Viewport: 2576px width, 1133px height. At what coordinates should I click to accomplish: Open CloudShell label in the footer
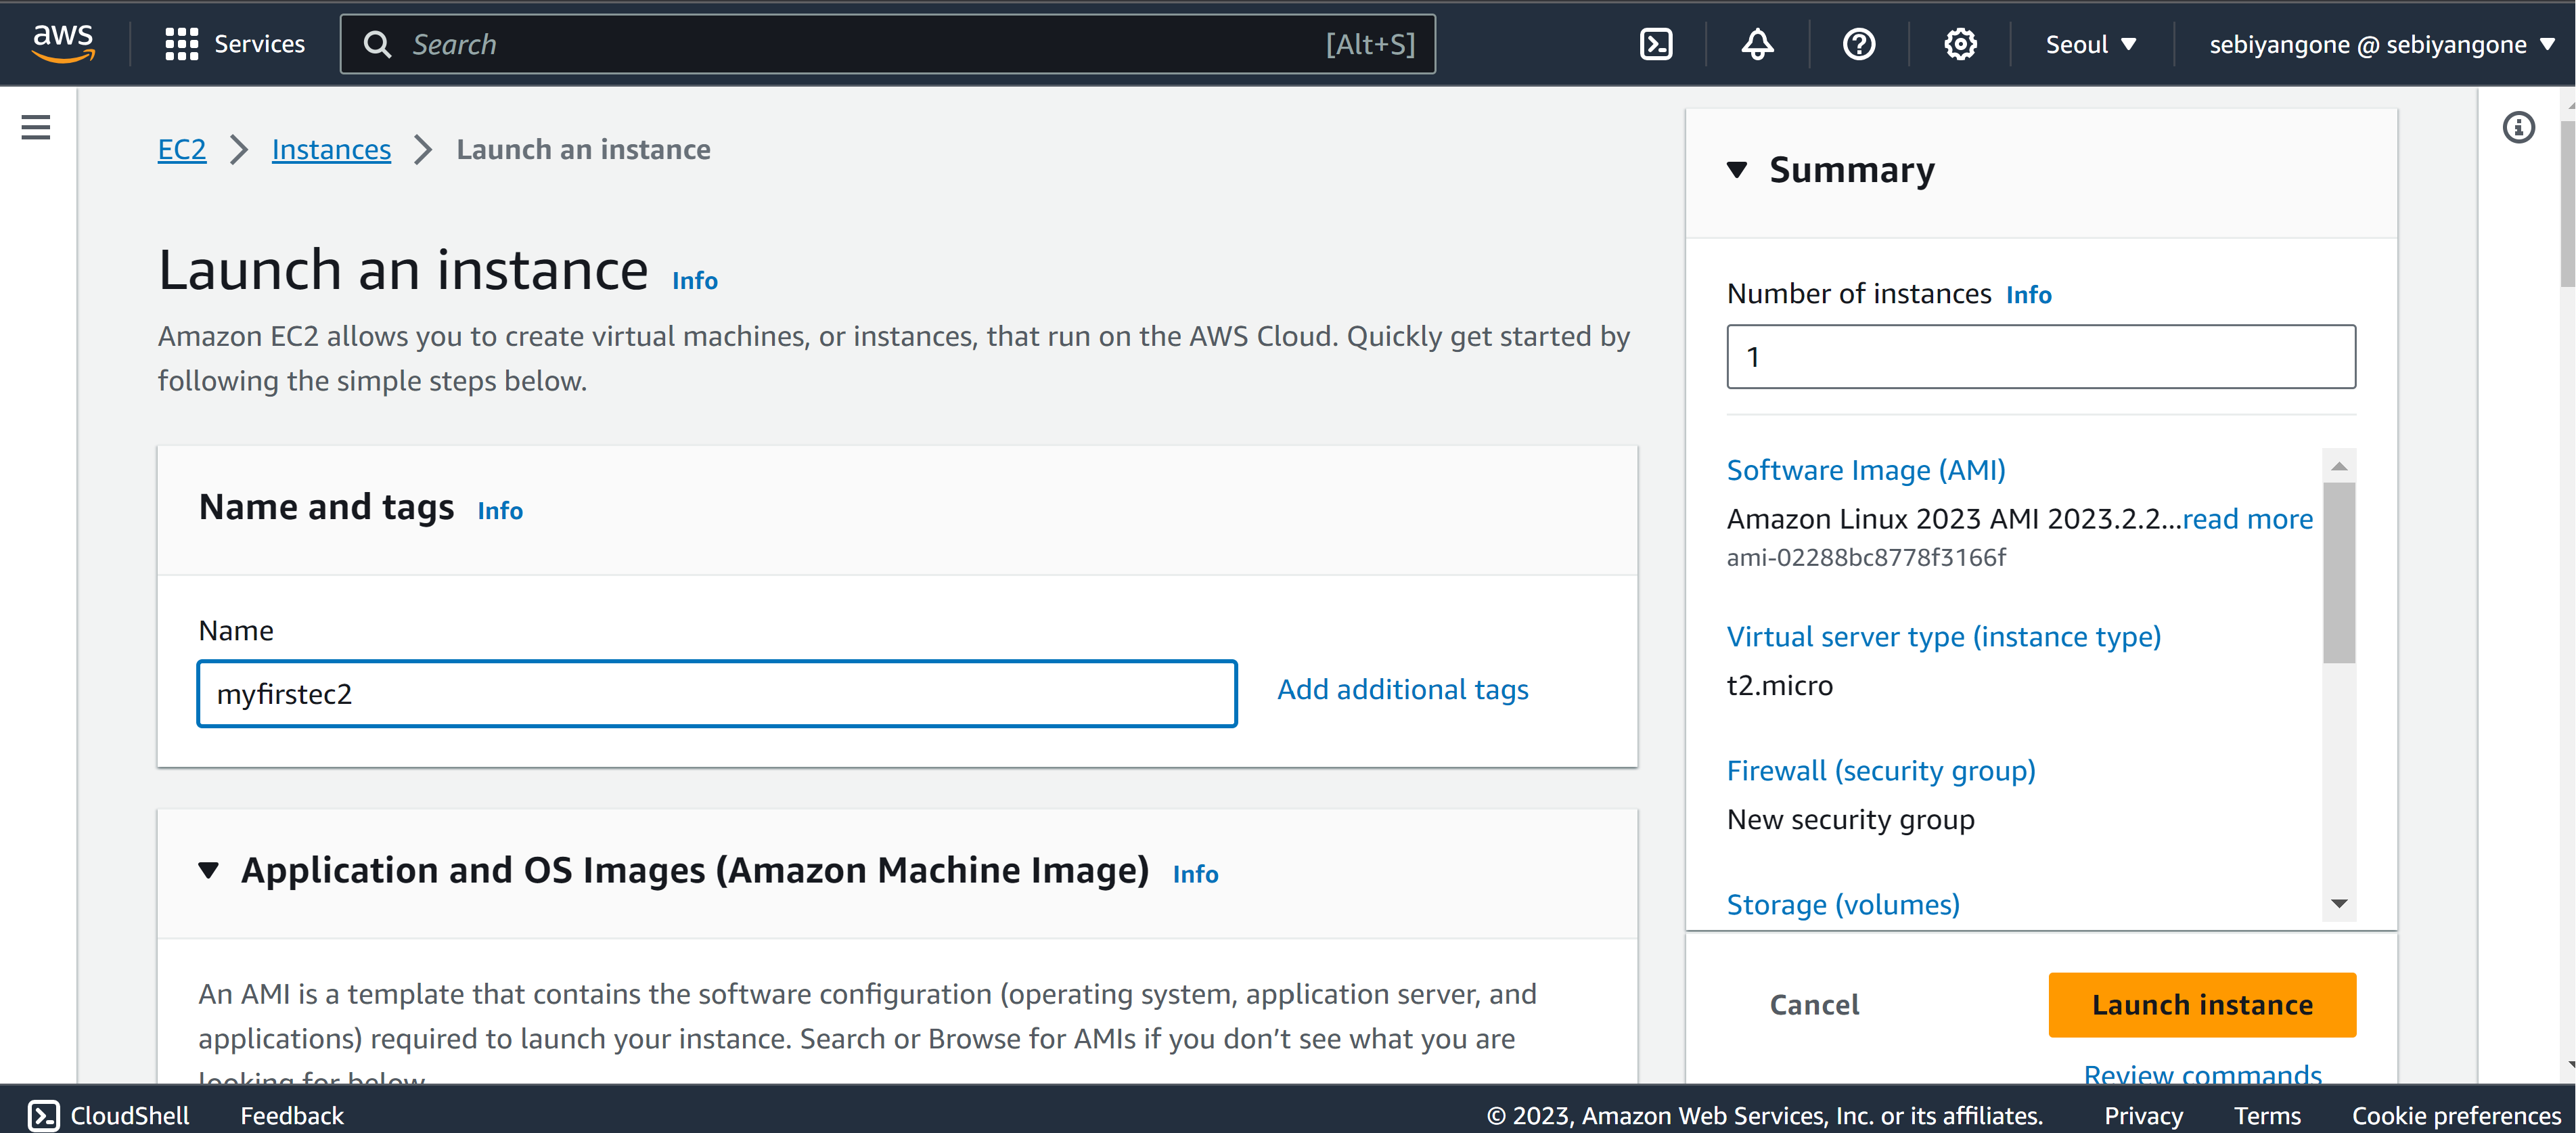pyautogui.click(x=129, y=1115)
